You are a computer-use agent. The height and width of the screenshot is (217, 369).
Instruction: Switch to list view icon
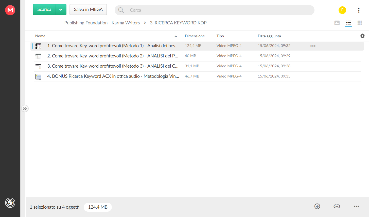(x=348, y=23)
